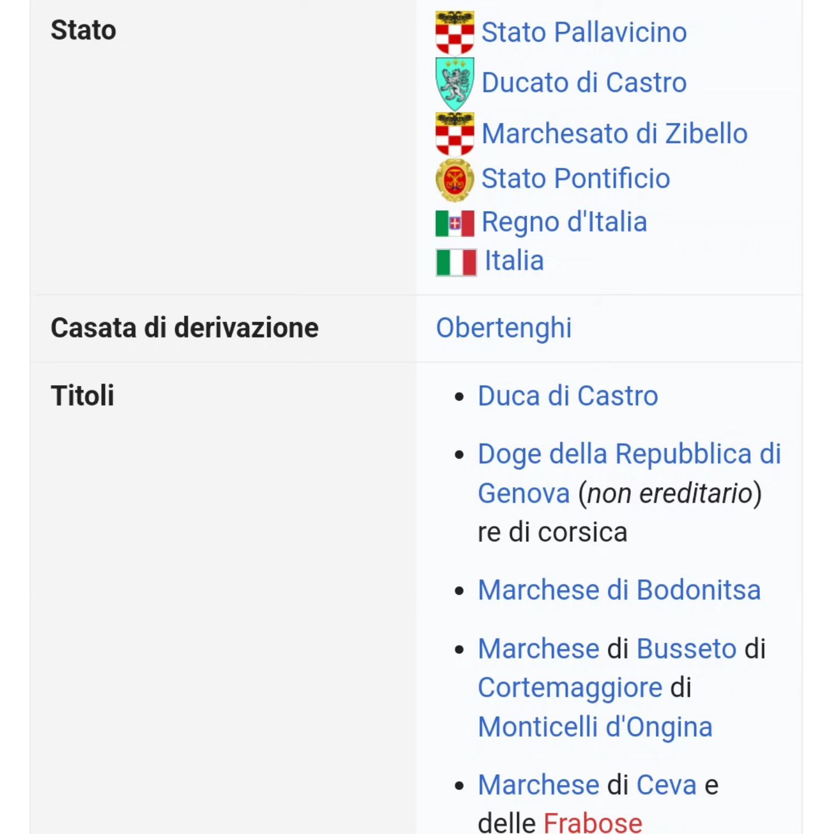Viewport: 834px width, 834px height.
Task: Click the Marchesato di Zibello checkered crest icon
Action: 455,134
